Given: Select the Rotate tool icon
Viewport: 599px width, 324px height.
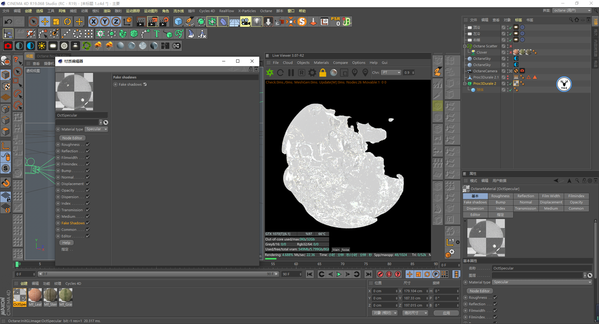Looking at the screenshot, I should click(x=67, y=21).
